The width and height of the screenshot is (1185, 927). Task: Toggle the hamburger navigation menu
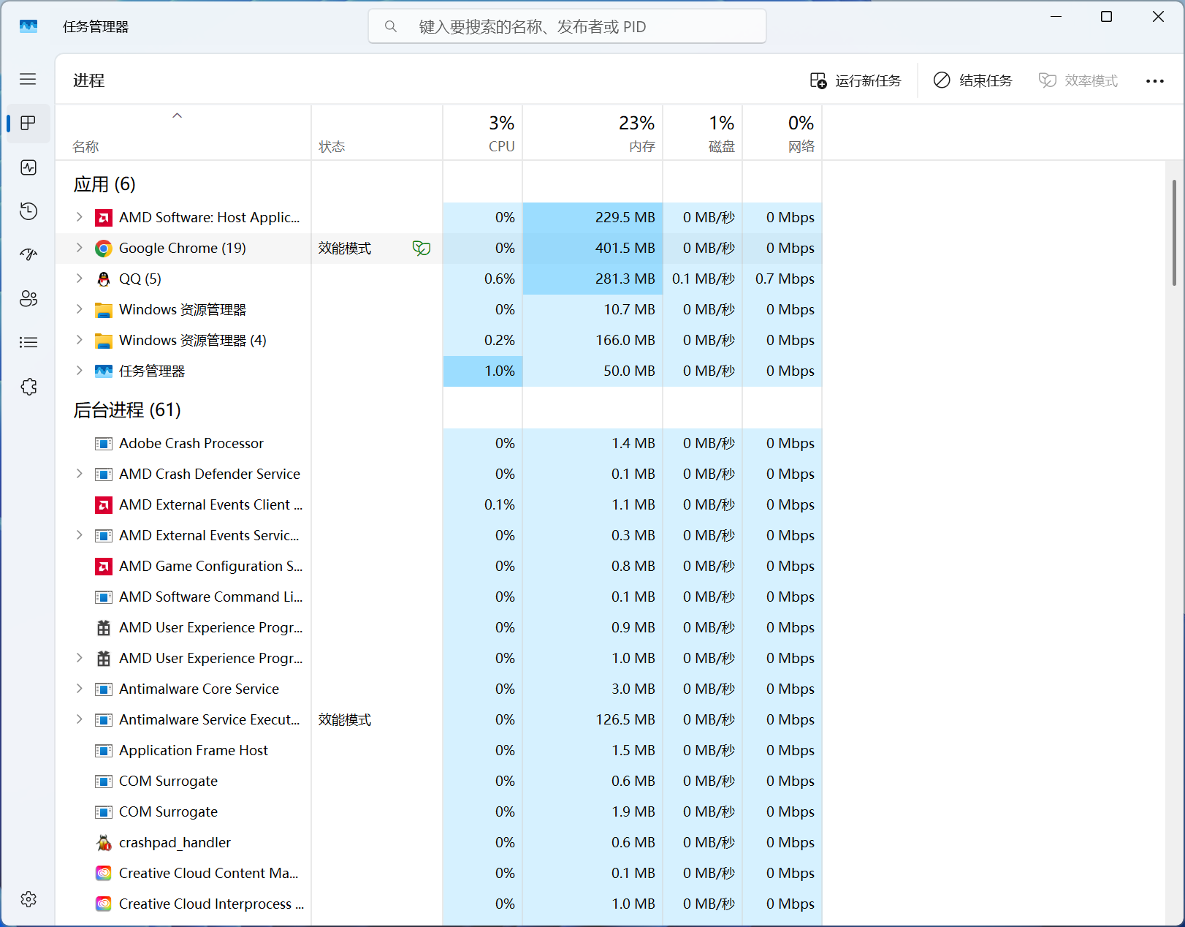pyautogui.click(x=28, y=79)
